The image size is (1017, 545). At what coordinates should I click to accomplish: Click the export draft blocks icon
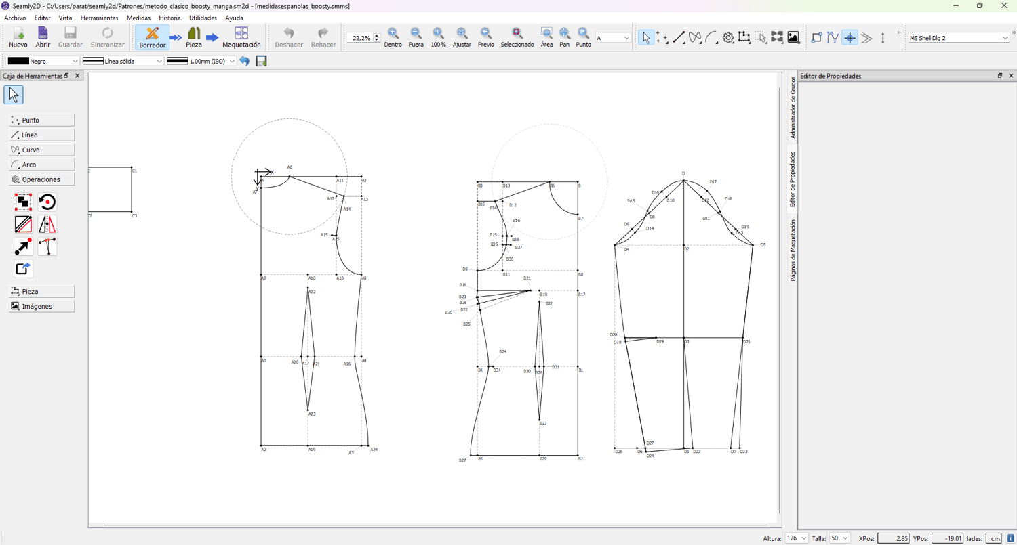point(23,269)
